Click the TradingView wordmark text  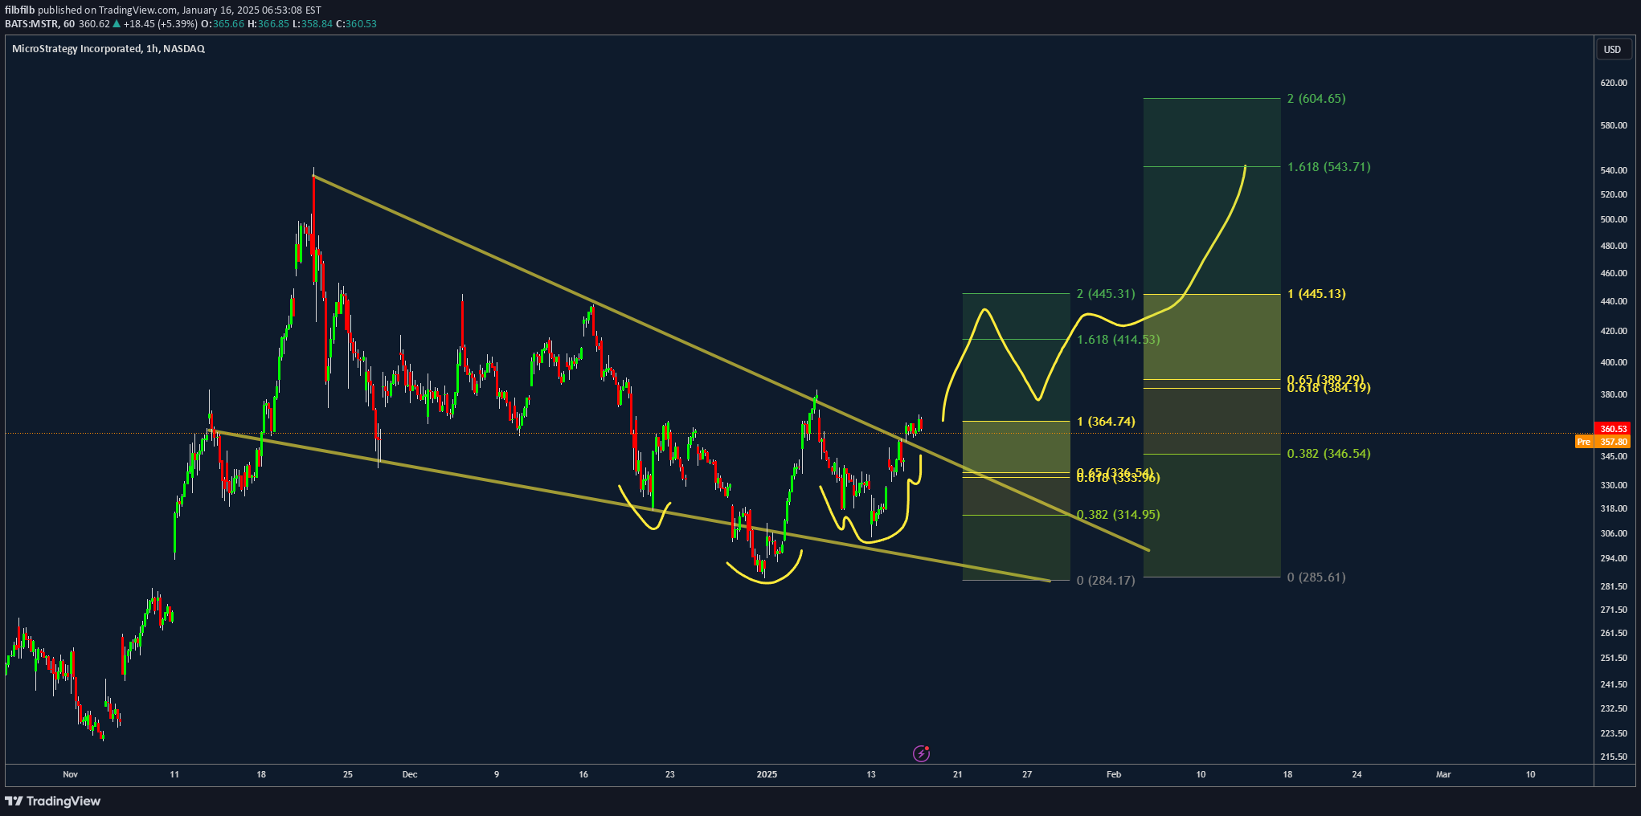pos(63,801)
